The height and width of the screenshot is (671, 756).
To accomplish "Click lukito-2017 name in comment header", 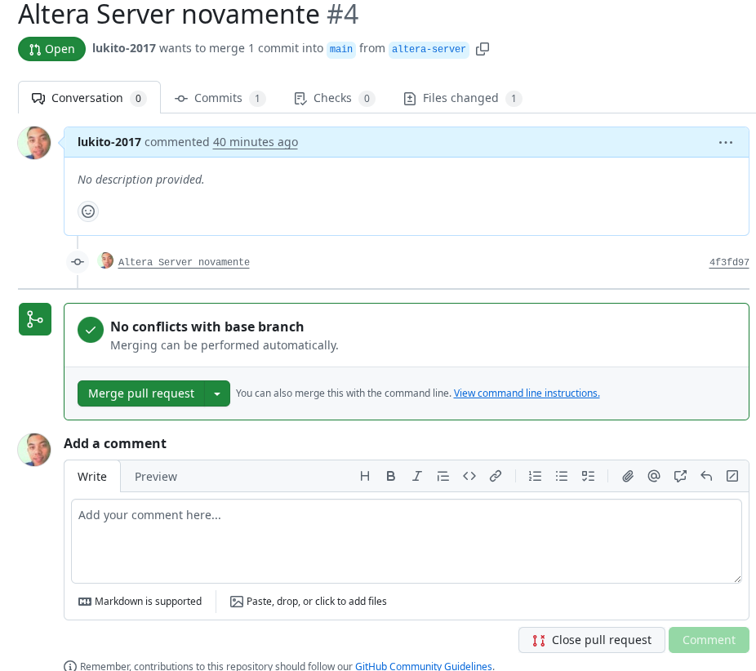I will (x=109, y=142).
